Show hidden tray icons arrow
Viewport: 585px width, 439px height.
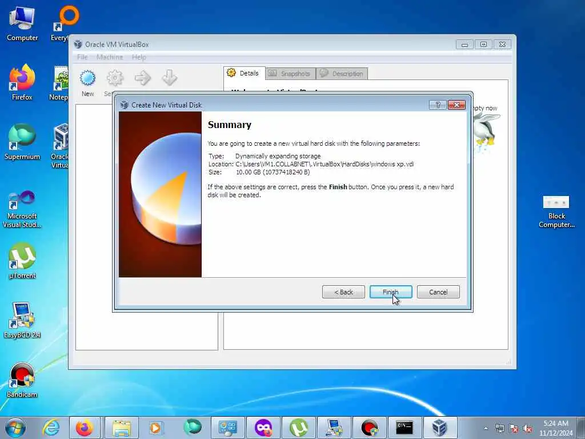point(486,428)
